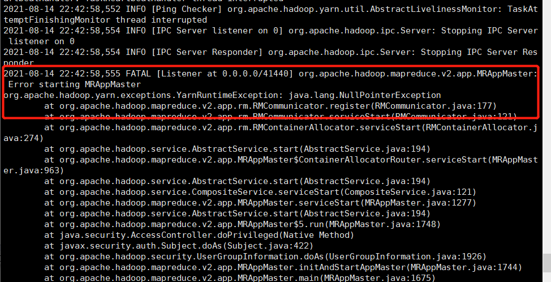Click the IPC Server Responder log line
The image size is (551, 282).
click(x=270, y=57)
